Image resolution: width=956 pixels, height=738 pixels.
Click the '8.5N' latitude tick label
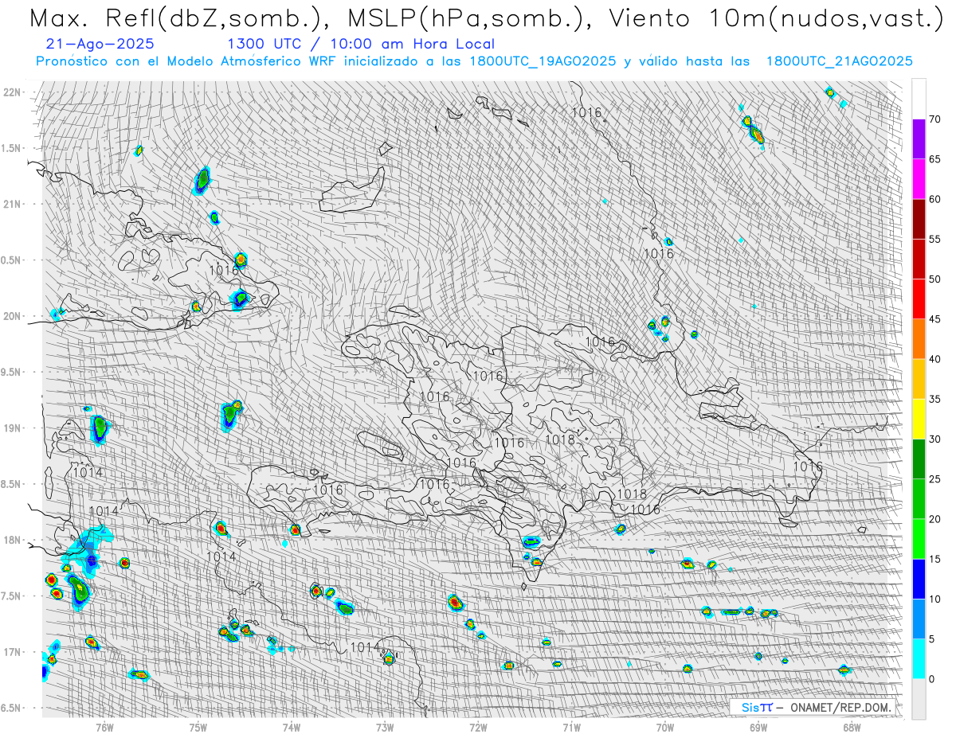click(x=12, y=484)
